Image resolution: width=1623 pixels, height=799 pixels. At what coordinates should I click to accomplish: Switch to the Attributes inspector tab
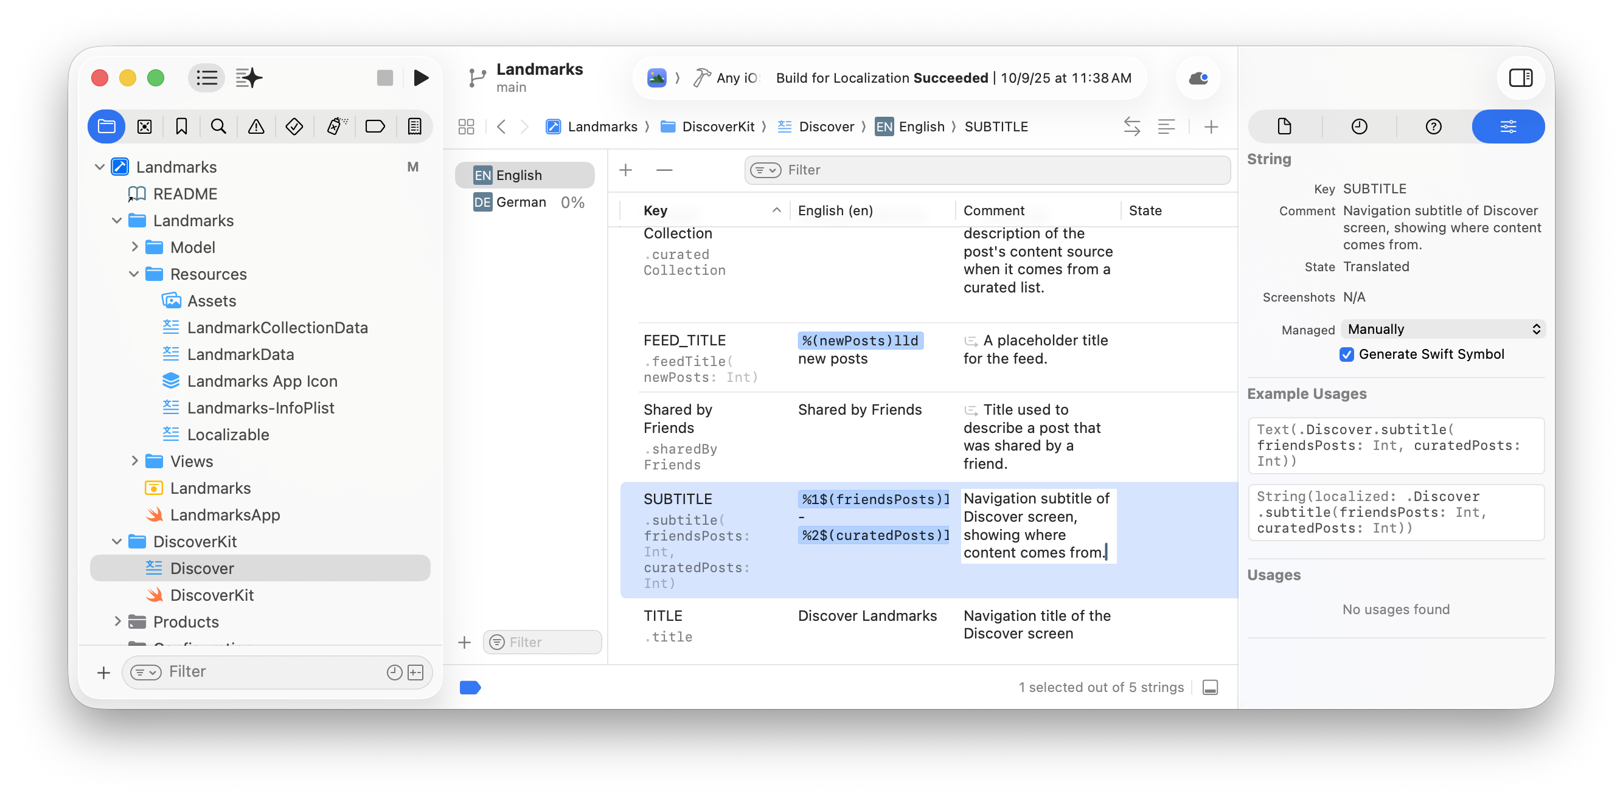tap(1507, 126)
